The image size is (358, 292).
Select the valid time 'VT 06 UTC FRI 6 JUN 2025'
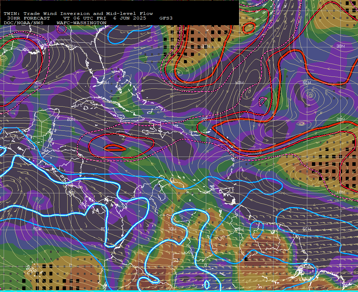[105, 18]
